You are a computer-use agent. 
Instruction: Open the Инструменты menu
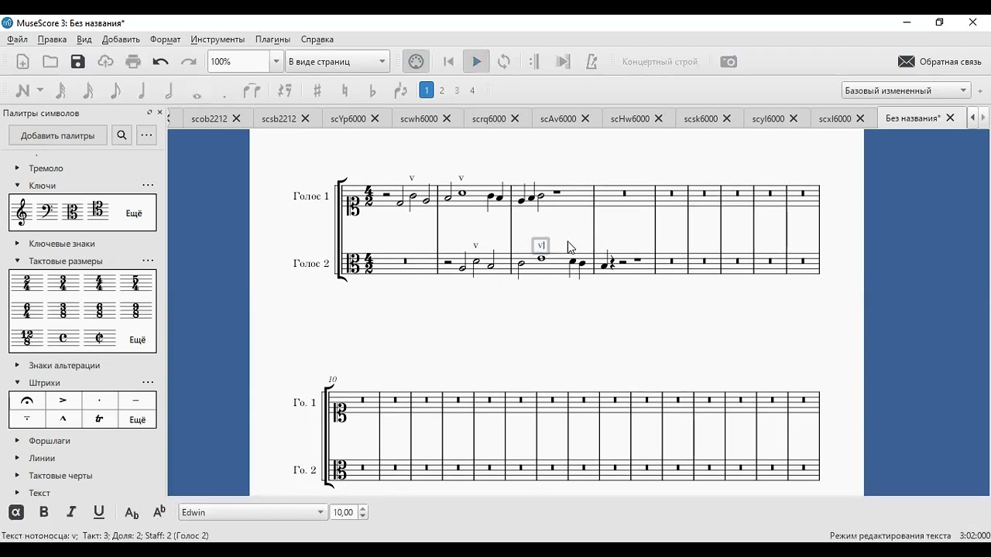(x=218, y=39)
